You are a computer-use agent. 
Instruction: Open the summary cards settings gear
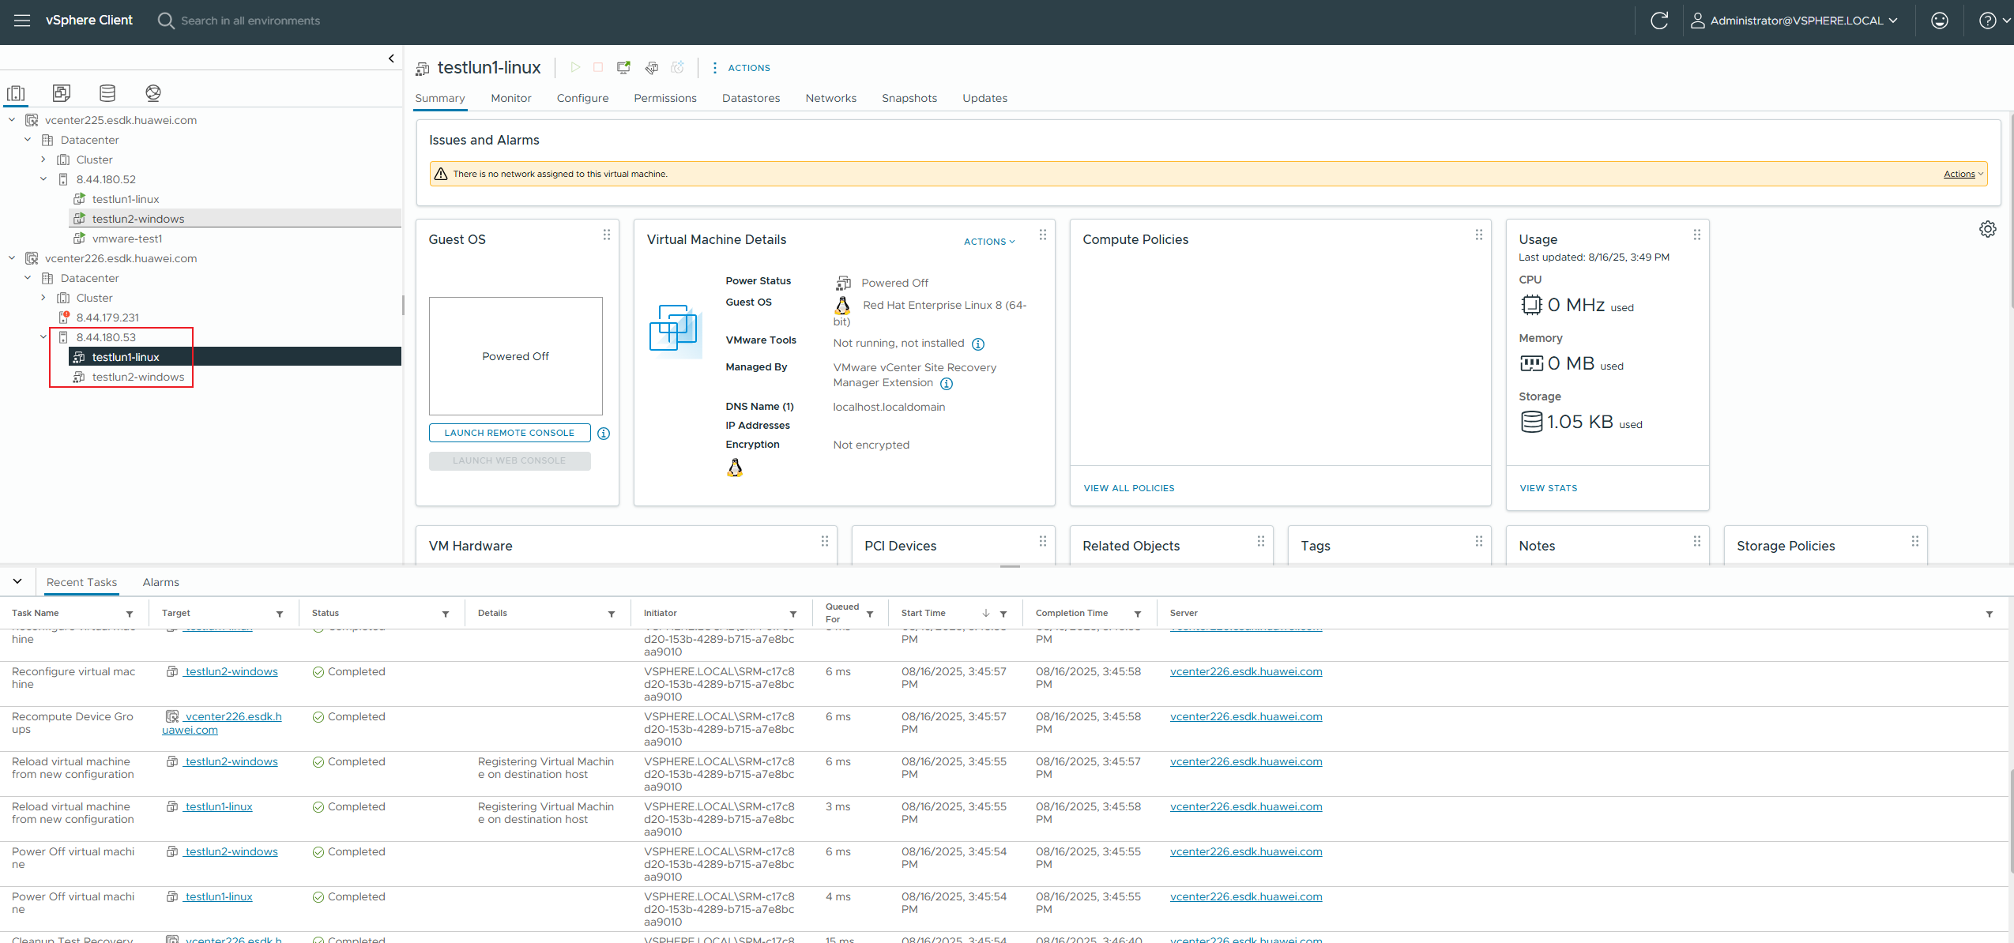coord(1988,229)
